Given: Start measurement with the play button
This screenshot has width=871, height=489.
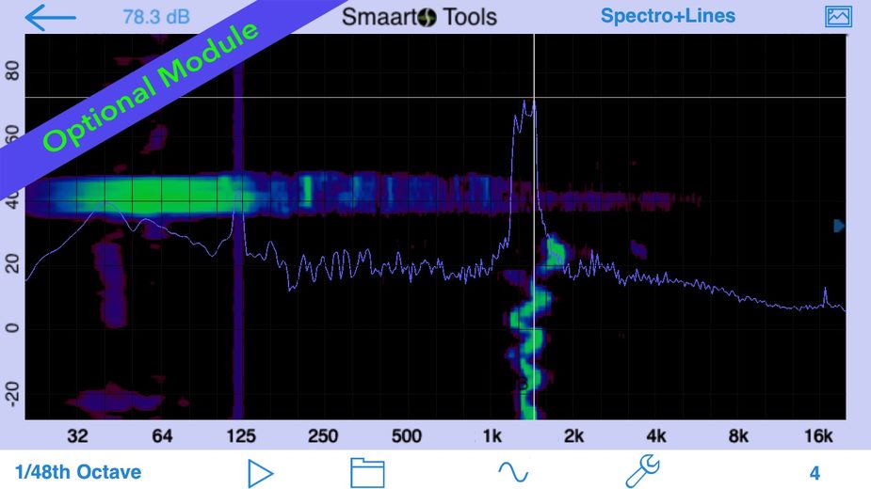Looking at the screenshot, I should [x=261, y=473].
